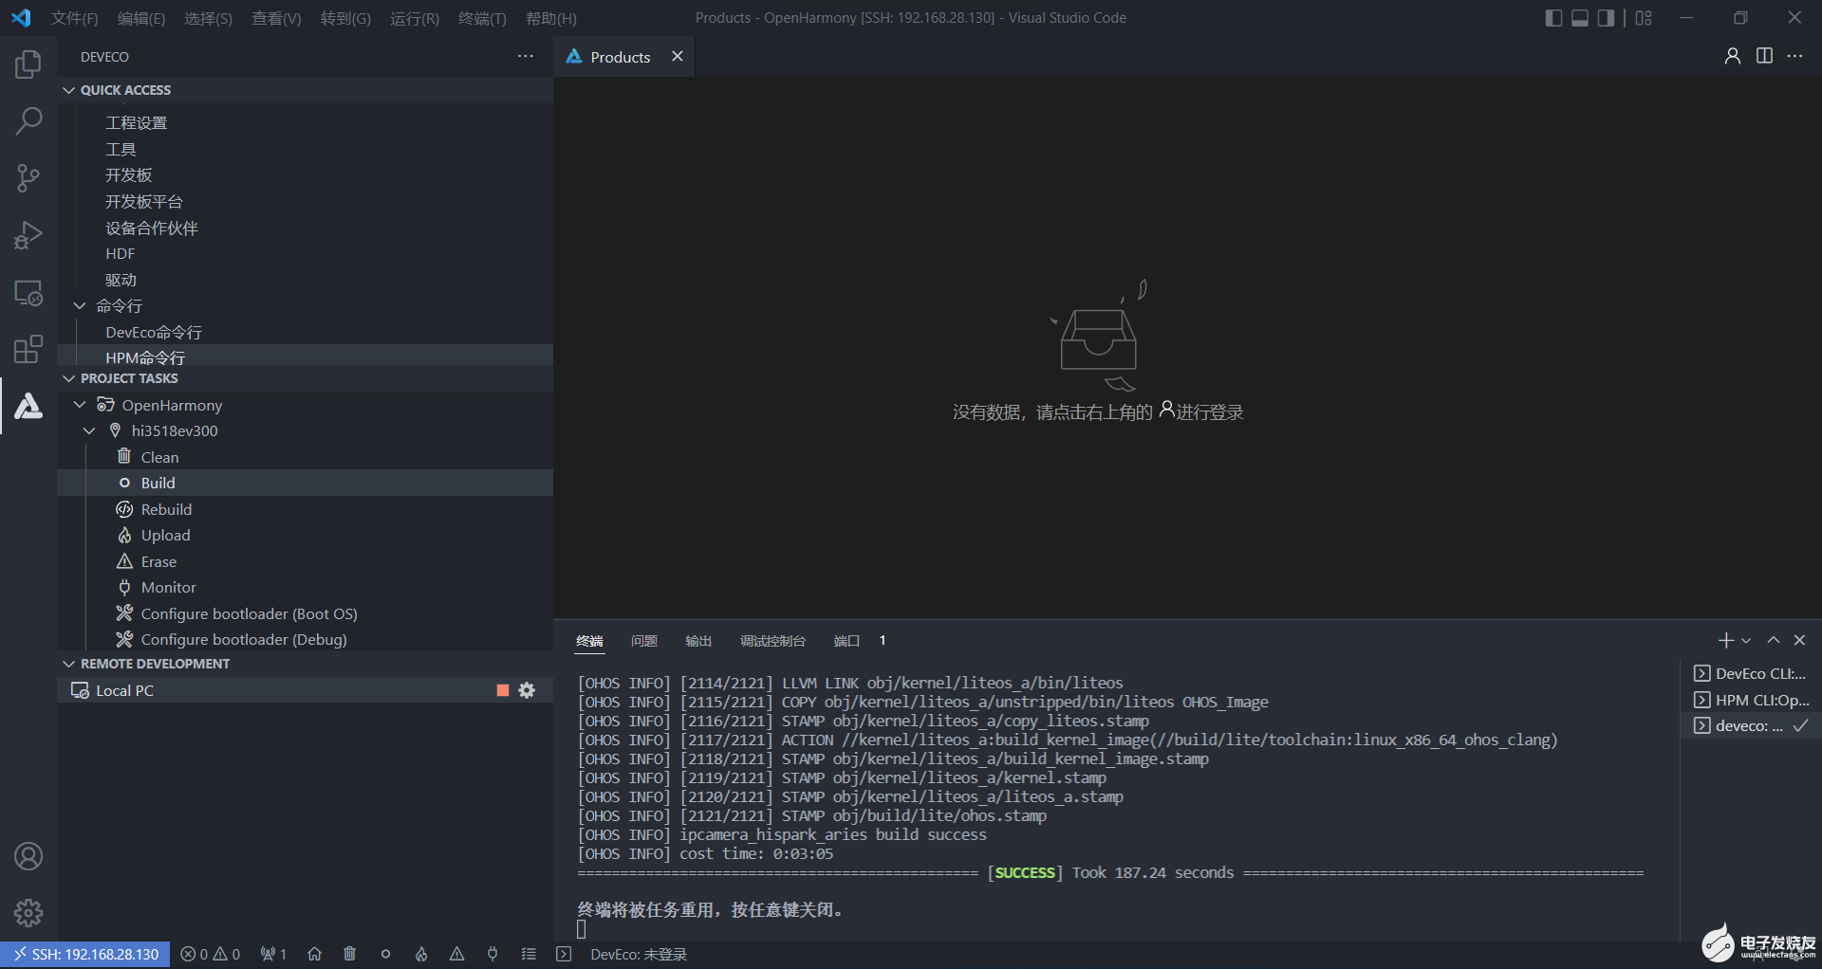Click the trash clean icon in status bar

[349, 954]
